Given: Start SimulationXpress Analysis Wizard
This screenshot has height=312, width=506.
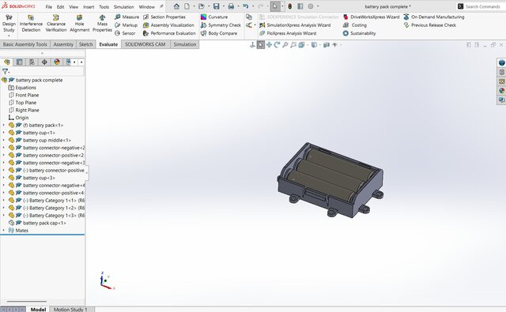Looking at the screenshot, I should click(x=295, y=24).
